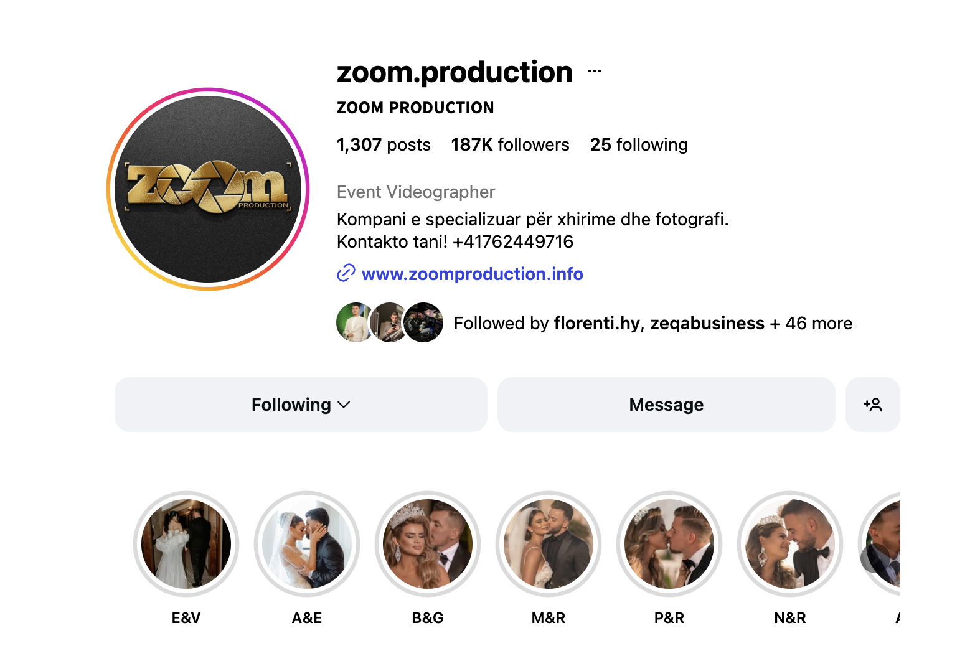
Task: Expand the Following dropdown button
Action: [x=301, y=405]
